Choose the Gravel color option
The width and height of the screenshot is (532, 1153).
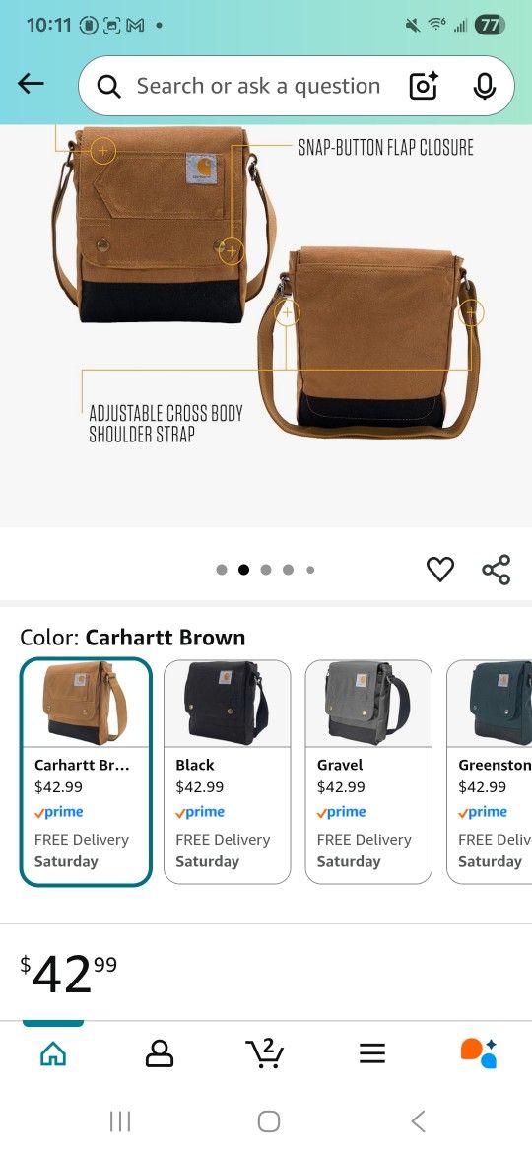[x=368, y=772]
